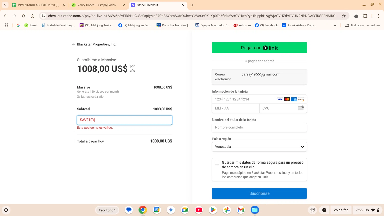Image resolution: width=384 pixels, height=216 pixels.
Task: Open the Todos los marcadores folder
Action: [362, 25]
